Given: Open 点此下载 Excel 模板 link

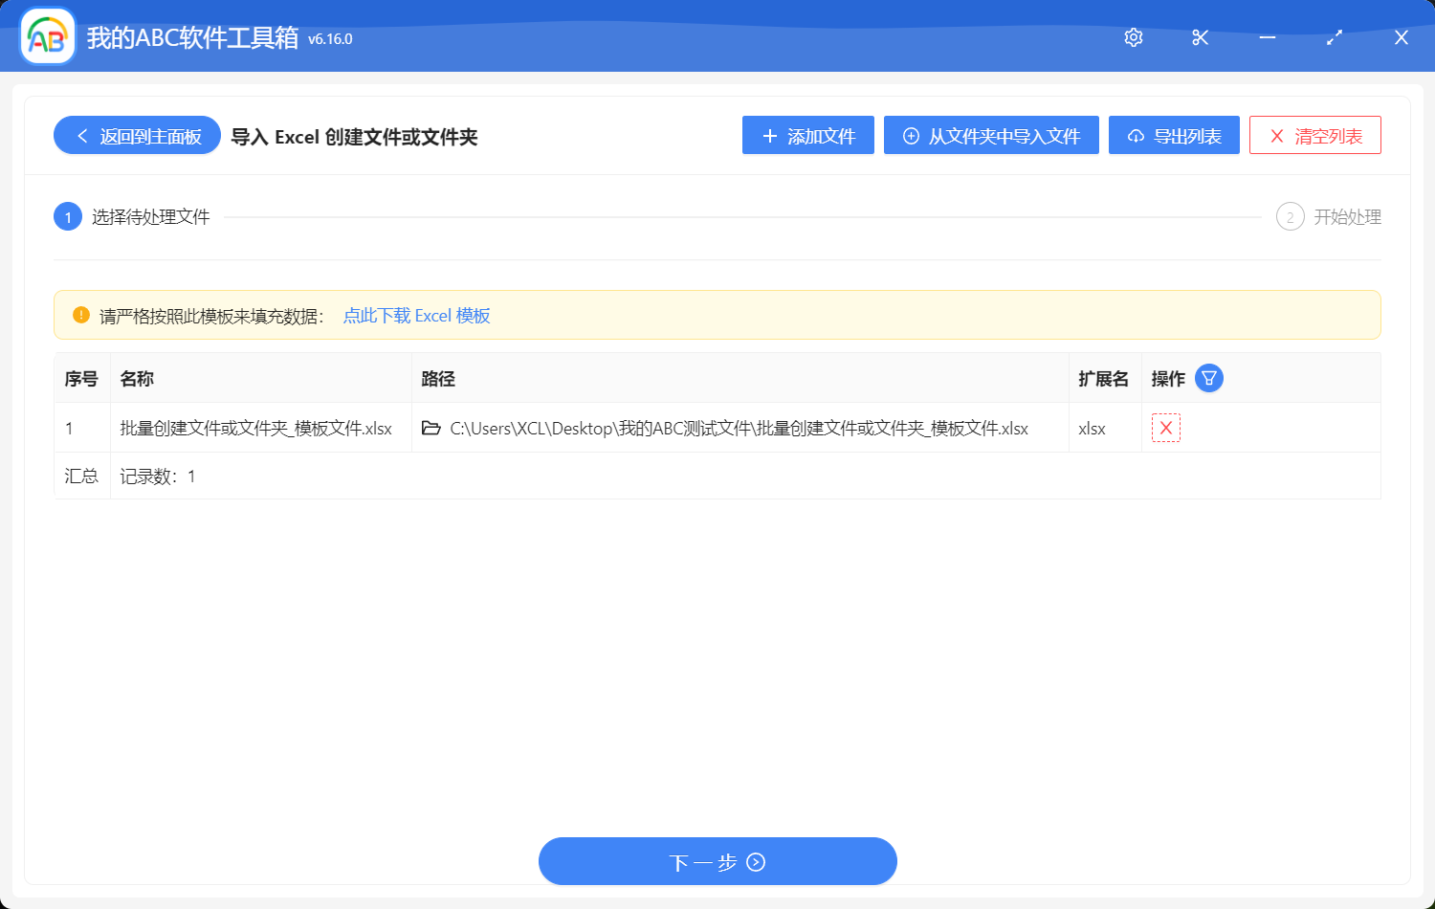Looking at the screenshot, I should tap(417, 315).
